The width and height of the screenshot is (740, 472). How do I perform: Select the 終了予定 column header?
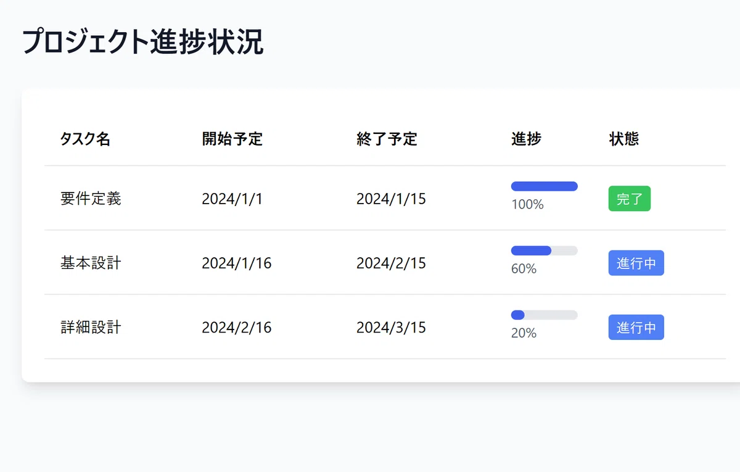tap(387, 139)
